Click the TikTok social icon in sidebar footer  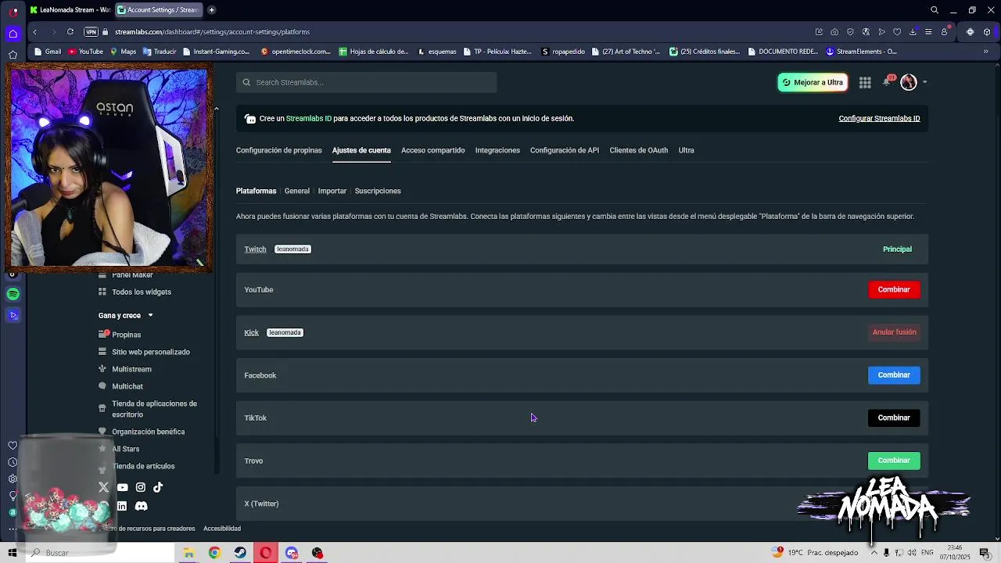click(158, 487)
